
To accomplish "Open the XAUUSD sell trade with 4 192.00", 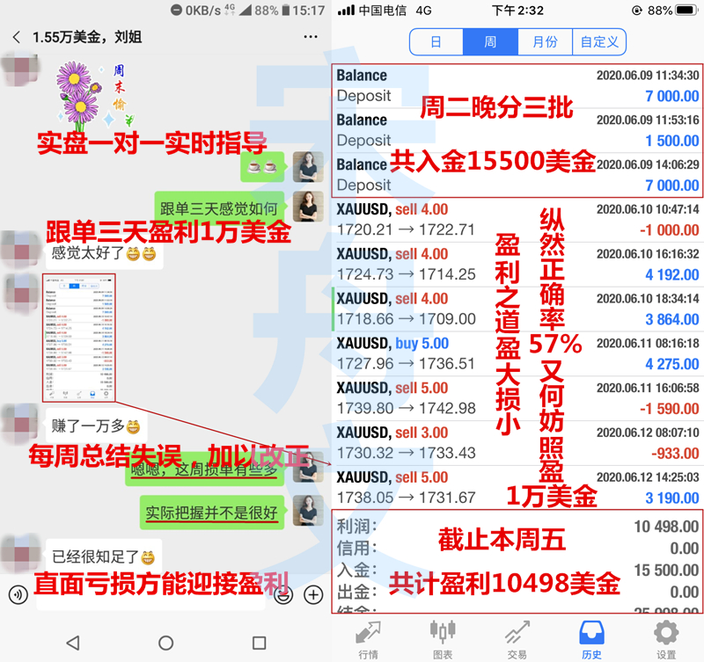I will coord(517,264).
